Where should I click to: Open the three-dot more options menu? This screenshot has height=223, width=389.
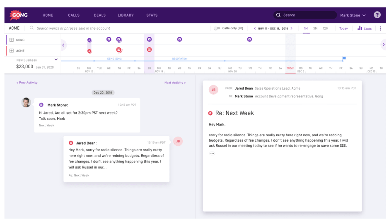click(x=380, y=28)
